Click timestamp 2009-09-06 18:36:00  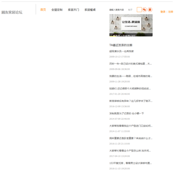tap(119, 69)
